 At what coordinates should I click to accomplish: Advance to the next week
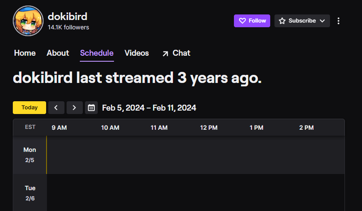point(75,108)
